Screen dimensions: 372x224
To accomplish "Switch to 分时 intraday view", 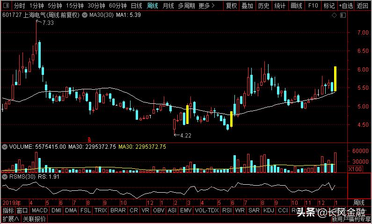I will (20, 6).
